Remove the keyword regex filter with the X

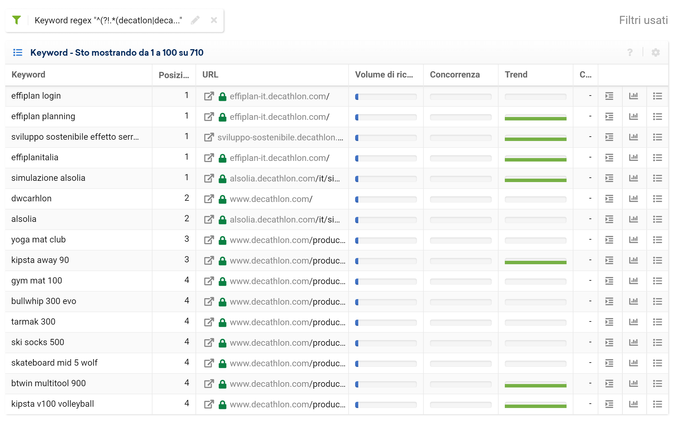(x=214, y=20)
